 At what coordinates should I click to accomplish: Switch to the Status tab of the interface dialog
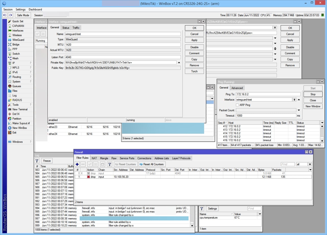(x=66, y=28)
